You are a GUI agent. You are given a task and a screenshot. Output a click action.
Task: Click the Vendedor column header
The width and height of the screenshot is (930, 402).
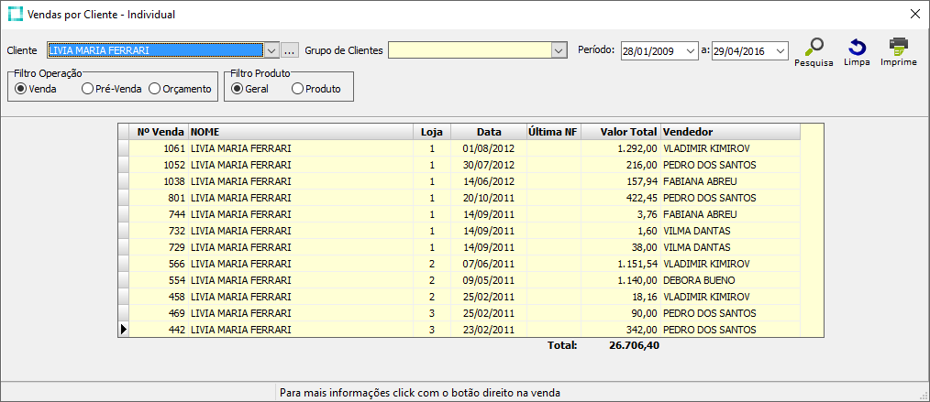coord(729,132)
